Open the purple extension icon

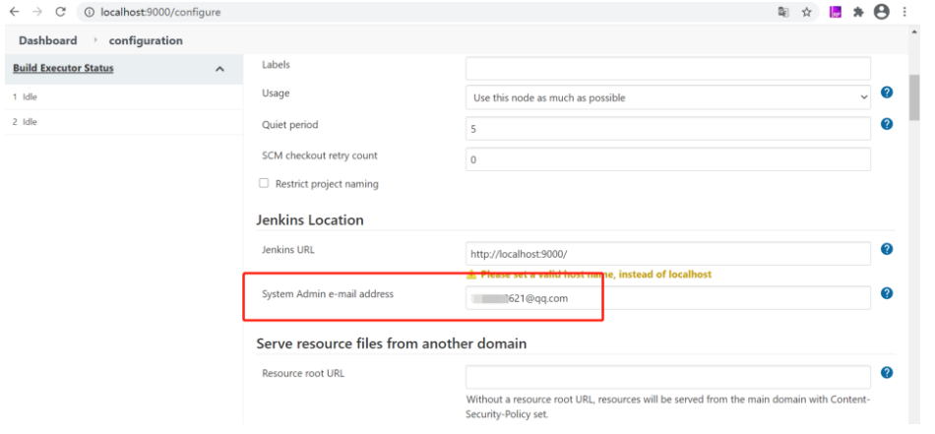click(836, 12)
